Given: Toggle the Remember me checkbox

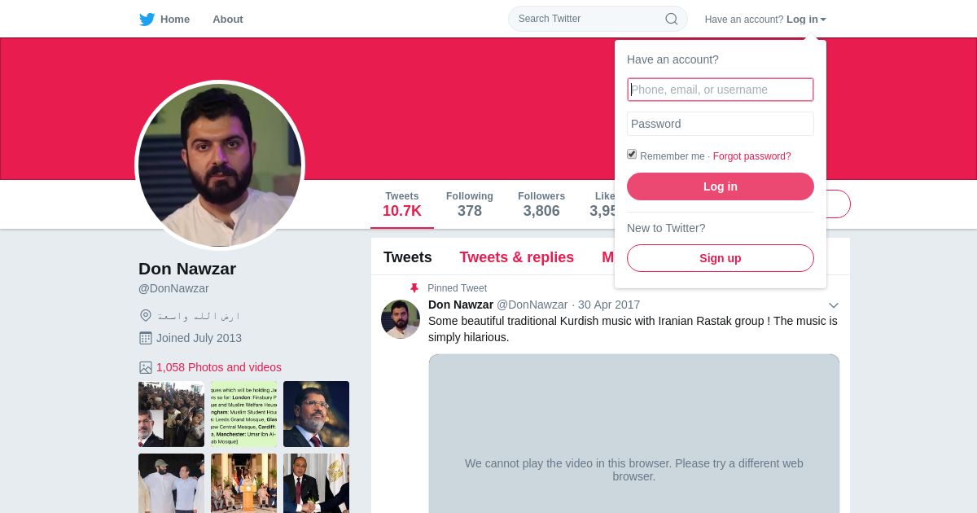Looking at the screenshot, I should click(x=632, y=154).
